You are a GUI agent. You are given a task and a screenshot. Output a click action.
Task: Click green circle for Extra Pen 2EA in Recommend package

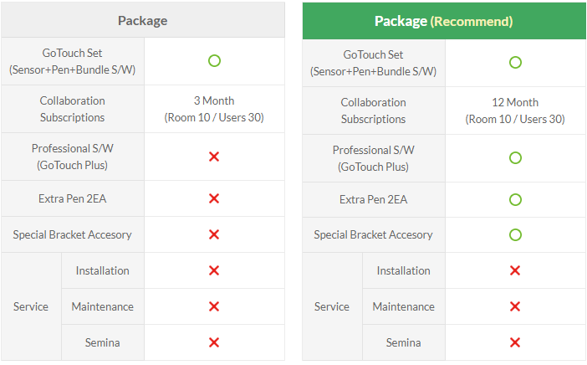[x=515, y=199]
